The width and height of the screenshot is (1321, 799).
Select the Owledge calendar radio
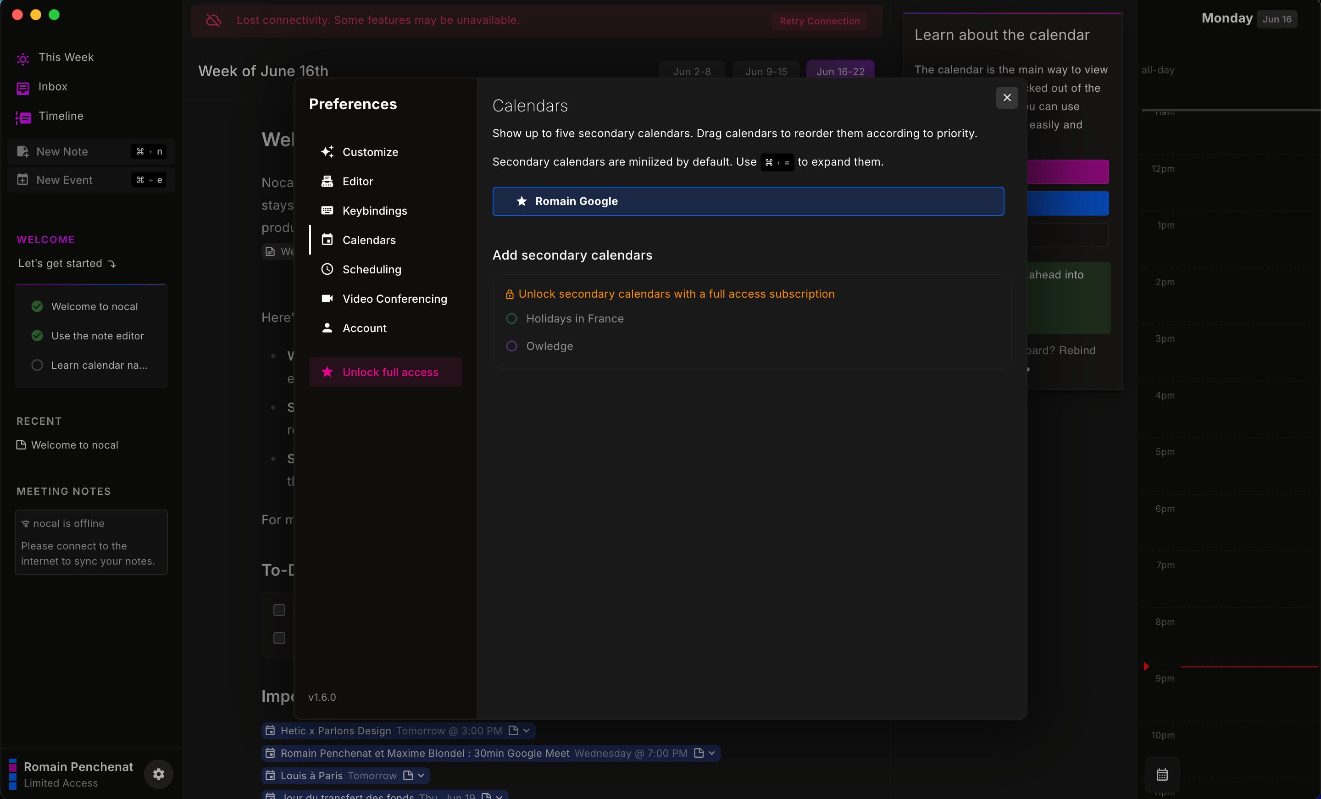point(511,346)
